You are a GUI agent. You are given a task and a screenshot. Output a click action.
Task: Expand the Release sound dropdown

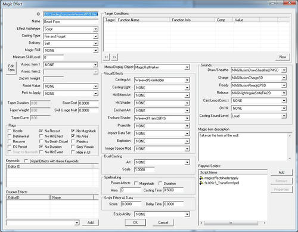click(x=284, y=93)
